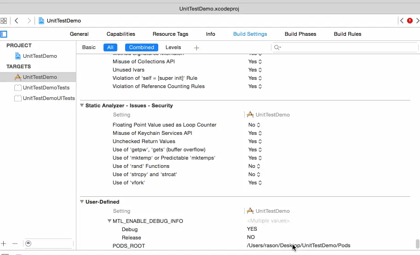Open the Build Phases tab

(300, 34)
